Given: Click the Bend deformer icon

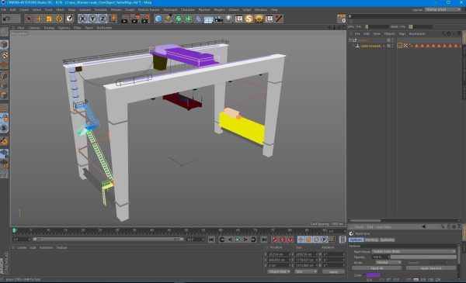Looking at the screenshot, I should tap(199, 19).
